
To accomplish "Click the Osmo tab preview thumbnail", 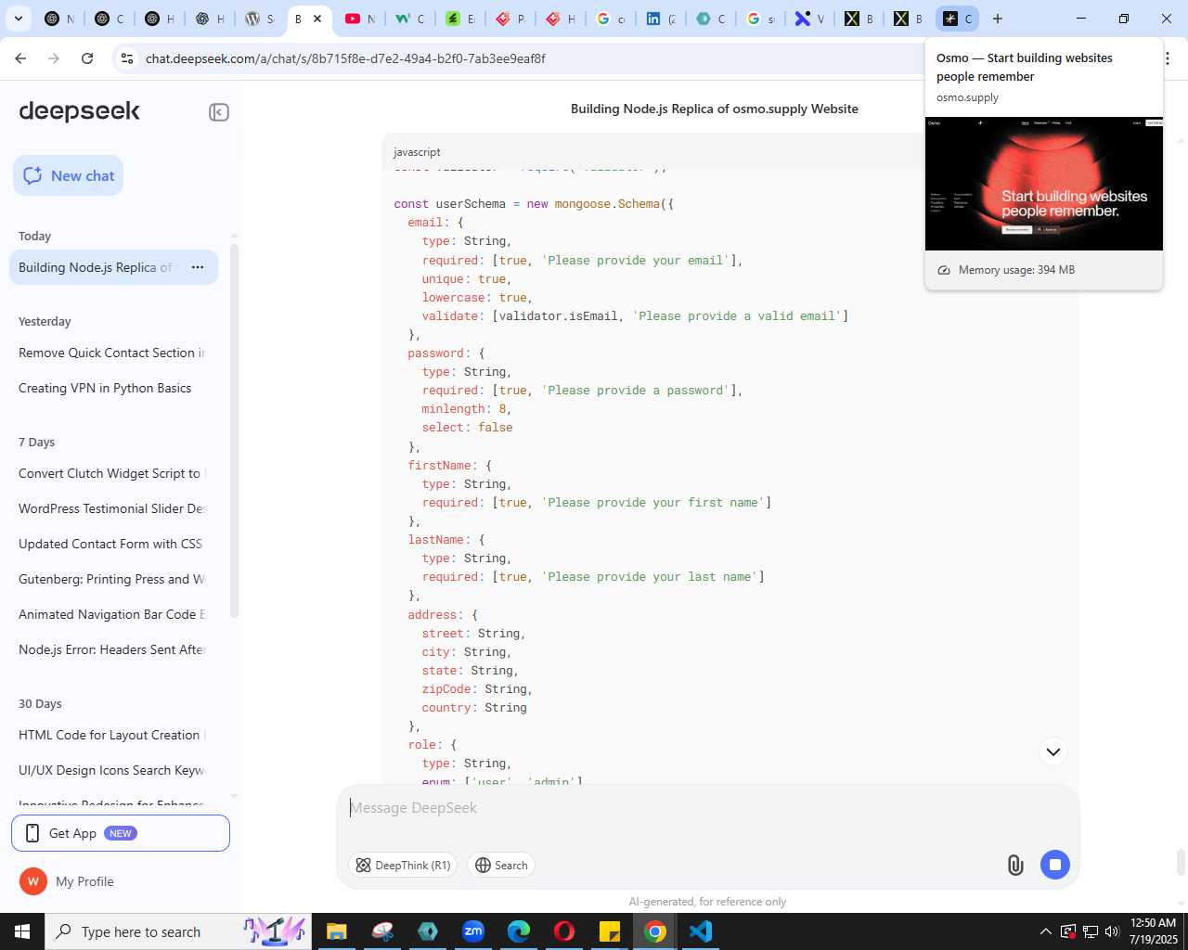I will (1044, 184).
